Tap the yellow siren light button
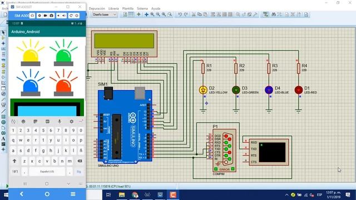This screenshot has width=356, height=200. (x=31, y=53)
